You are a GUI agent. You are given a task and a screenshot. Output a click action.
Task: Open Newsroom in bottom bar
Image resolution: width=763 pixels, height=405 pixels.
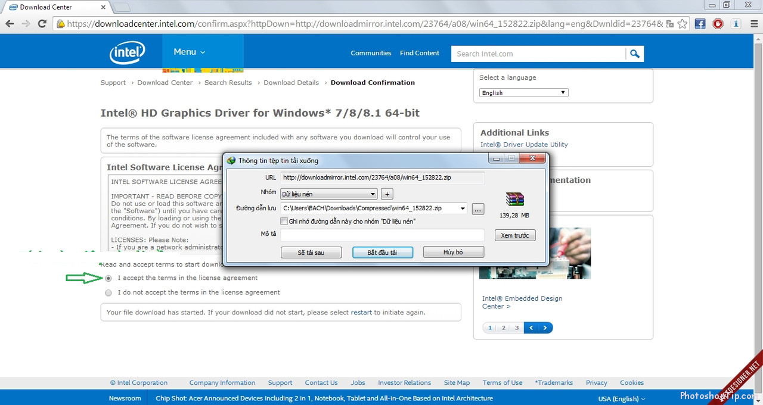tap(125, 398)
